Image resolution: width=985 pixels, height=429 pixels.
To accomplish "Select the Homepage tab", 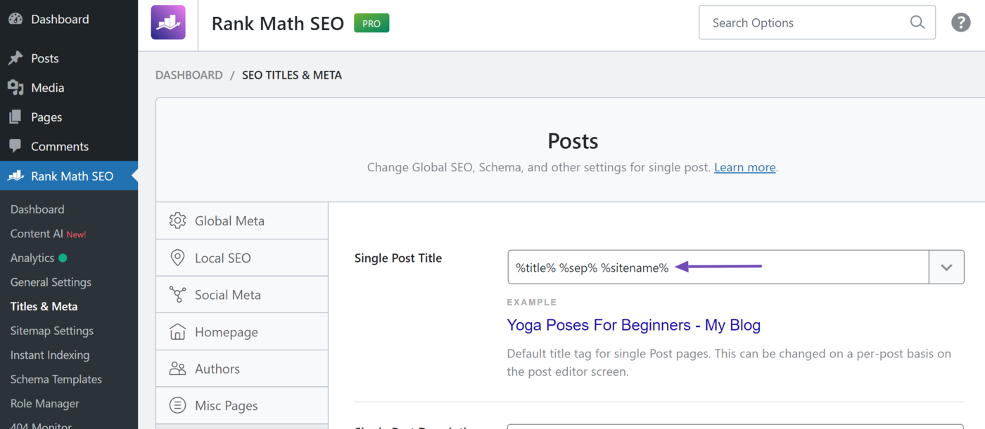I will 242,332.
